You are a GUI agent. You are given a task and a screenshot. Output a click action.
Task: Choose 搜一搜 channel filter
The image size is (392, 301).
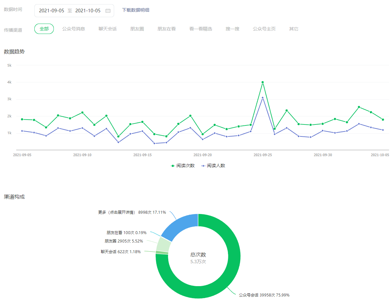[x=232, y=29]
